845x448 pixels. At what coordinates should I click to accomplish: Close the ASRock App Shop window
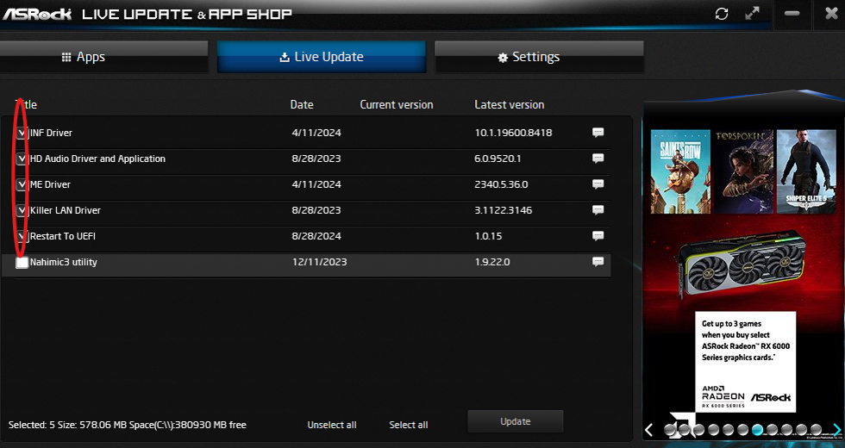[x=831, y=14]
